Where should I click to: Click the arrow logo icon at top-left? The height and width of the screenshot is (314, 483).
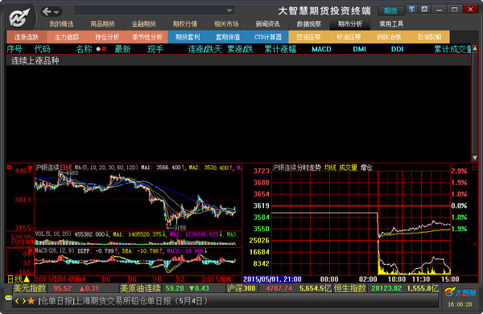point(19,18)
